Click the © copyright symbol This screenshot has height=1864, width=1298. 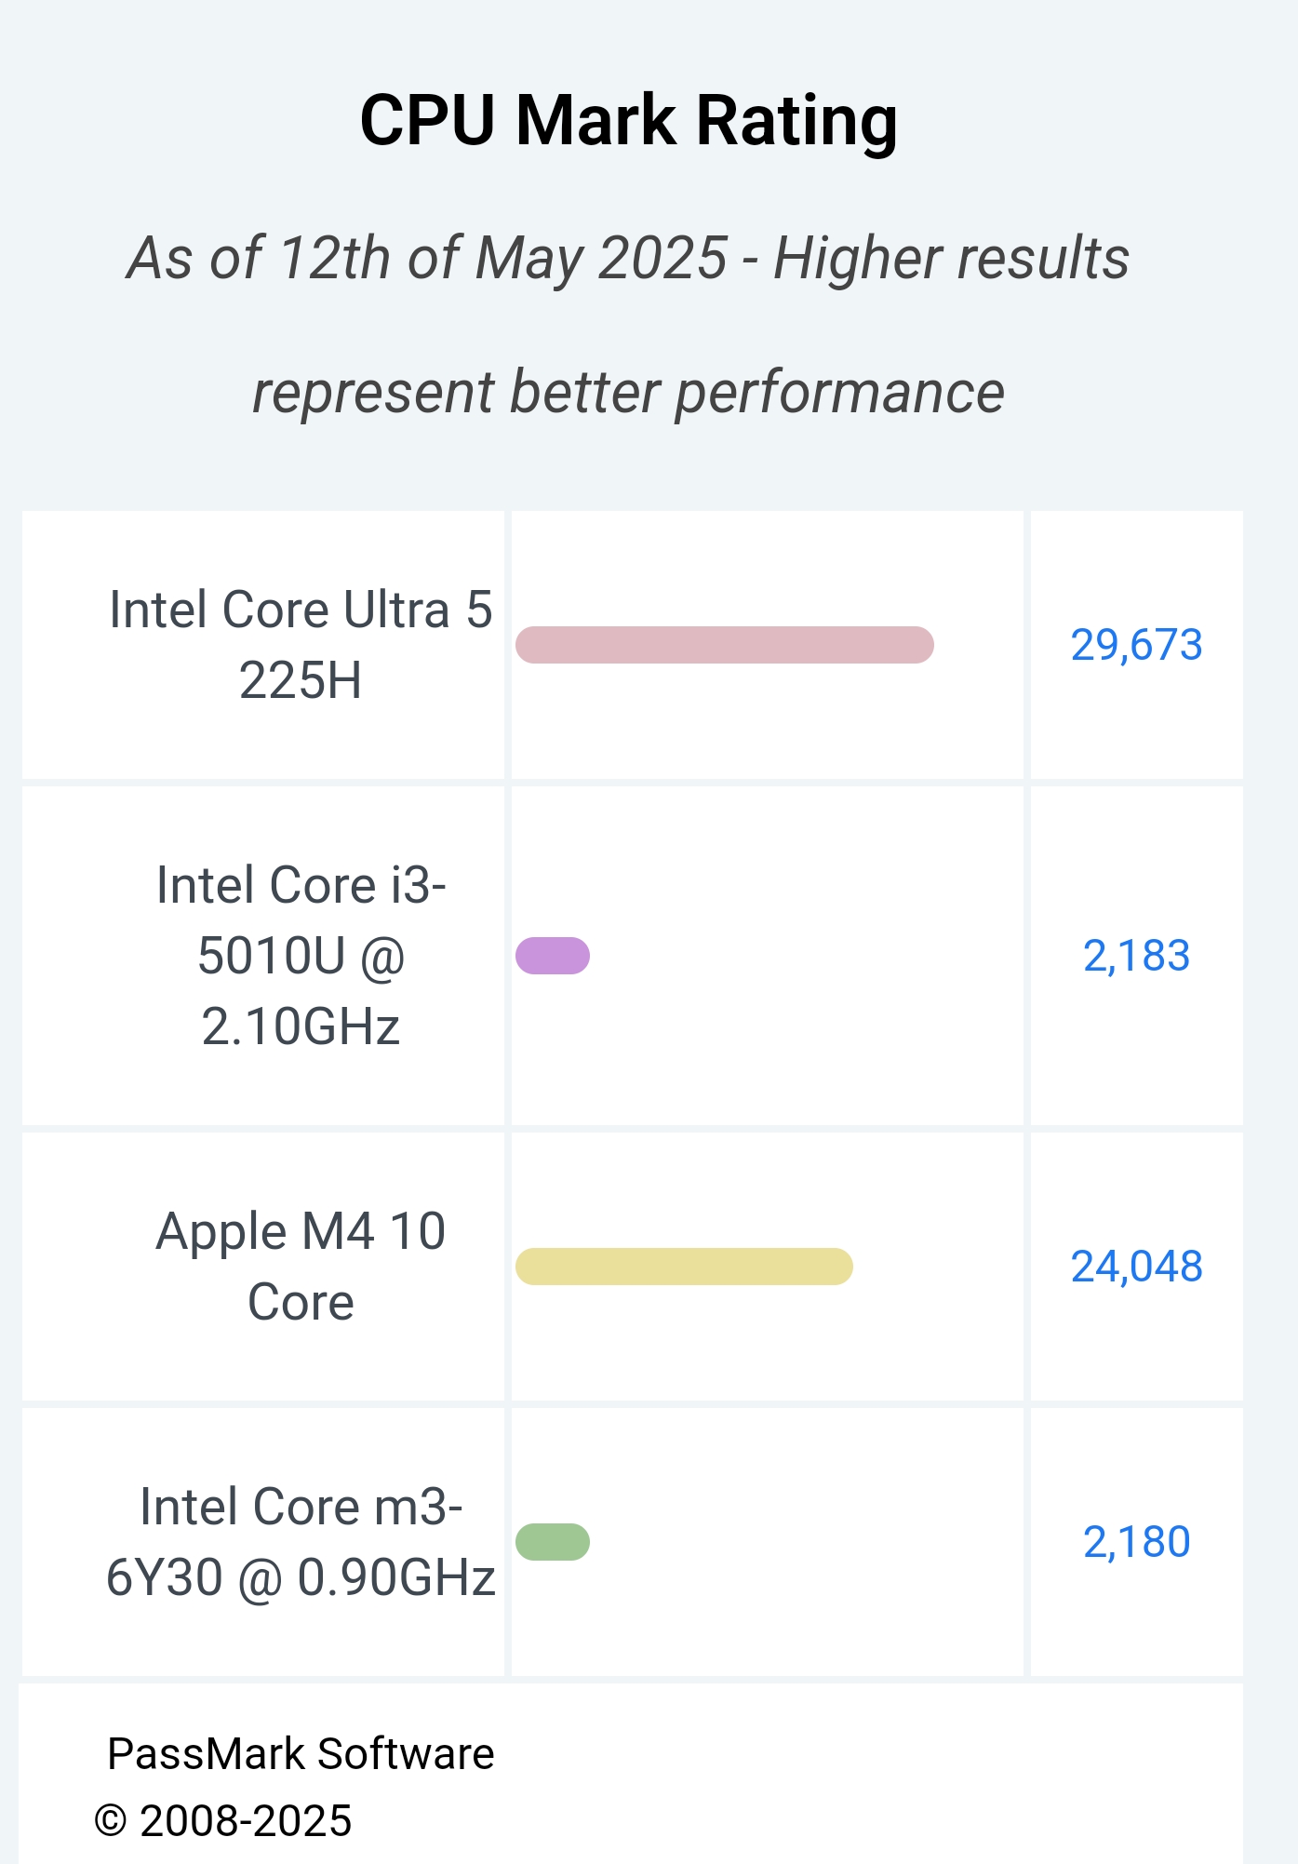pyautogui.click(x=110, y=1821)
